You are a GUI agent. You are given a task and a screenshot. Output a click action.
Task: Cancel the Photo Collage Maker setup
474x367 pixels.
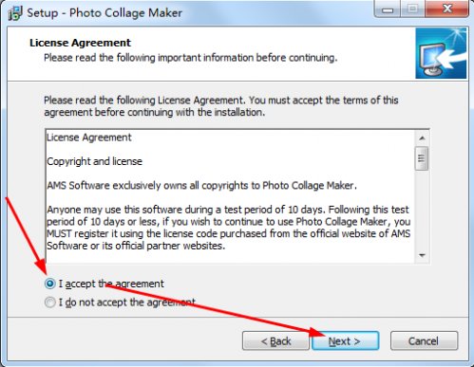point(424,340)
